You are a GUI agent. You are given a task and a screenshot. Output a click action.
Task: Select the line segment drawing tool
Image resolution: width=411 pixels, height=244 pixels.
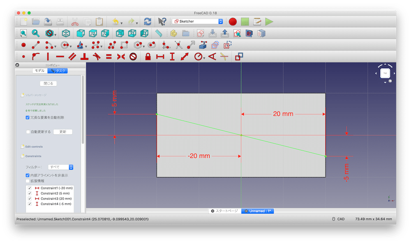(35, 45)
